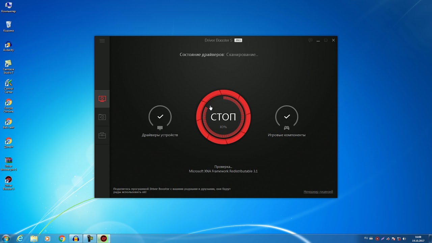Click the СТОП button to stop scanning
This screenshot has height=243, width=432.
[223, 117]
